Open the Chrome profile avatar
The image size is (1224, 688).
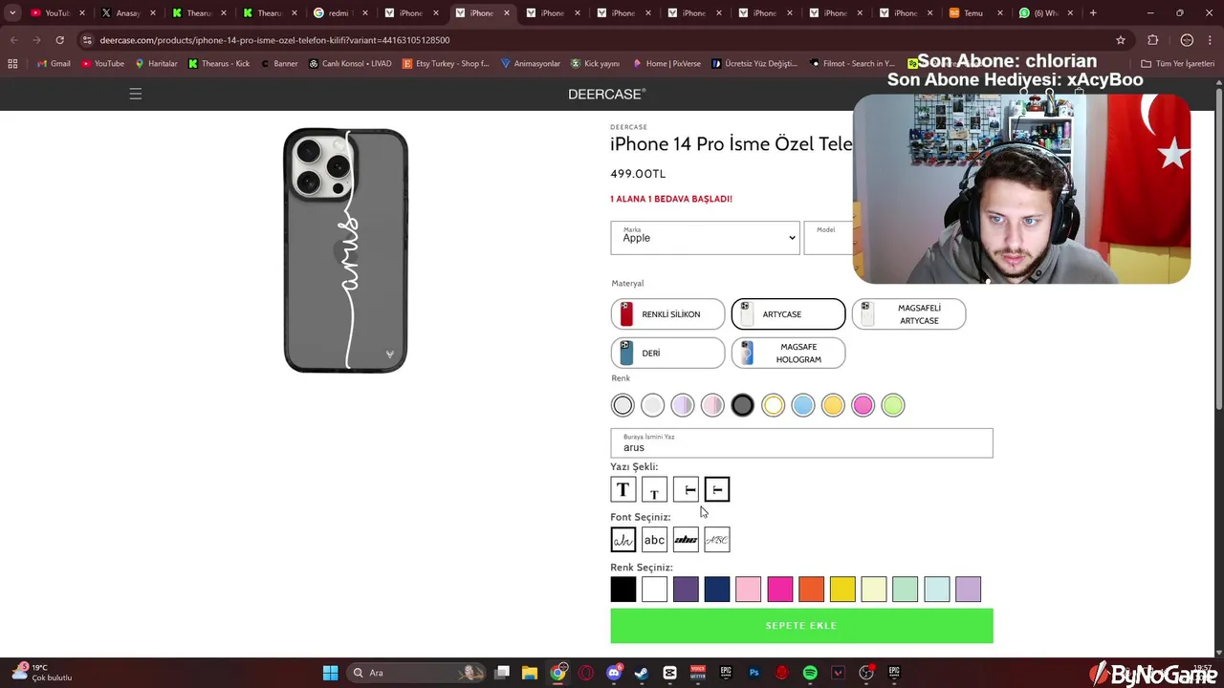[x=1187, y=40]
